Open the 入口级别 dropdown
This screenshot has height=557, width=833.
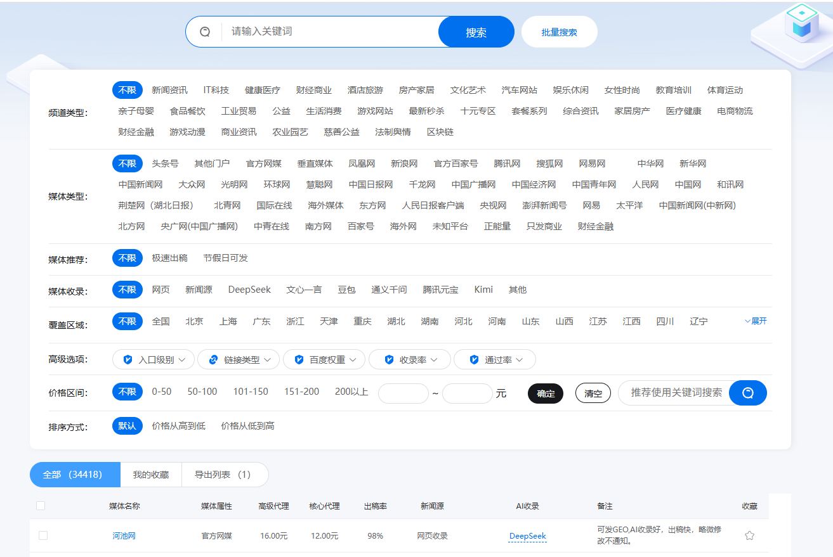pyautogui.click(x=154, y=359)
